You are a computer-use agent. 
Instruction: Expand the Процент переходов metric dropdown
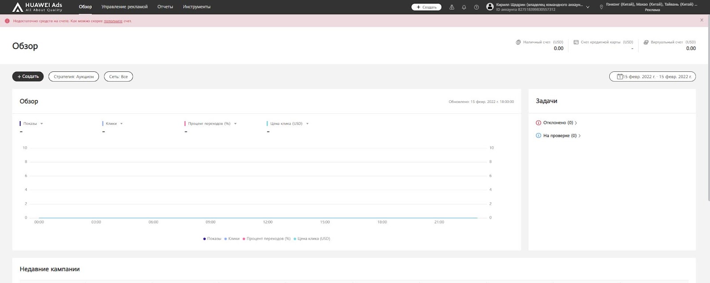[235, 124]
